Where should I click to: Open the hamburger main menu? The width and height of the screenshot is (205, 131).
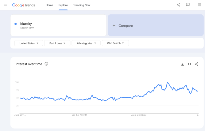click(5, 5)
